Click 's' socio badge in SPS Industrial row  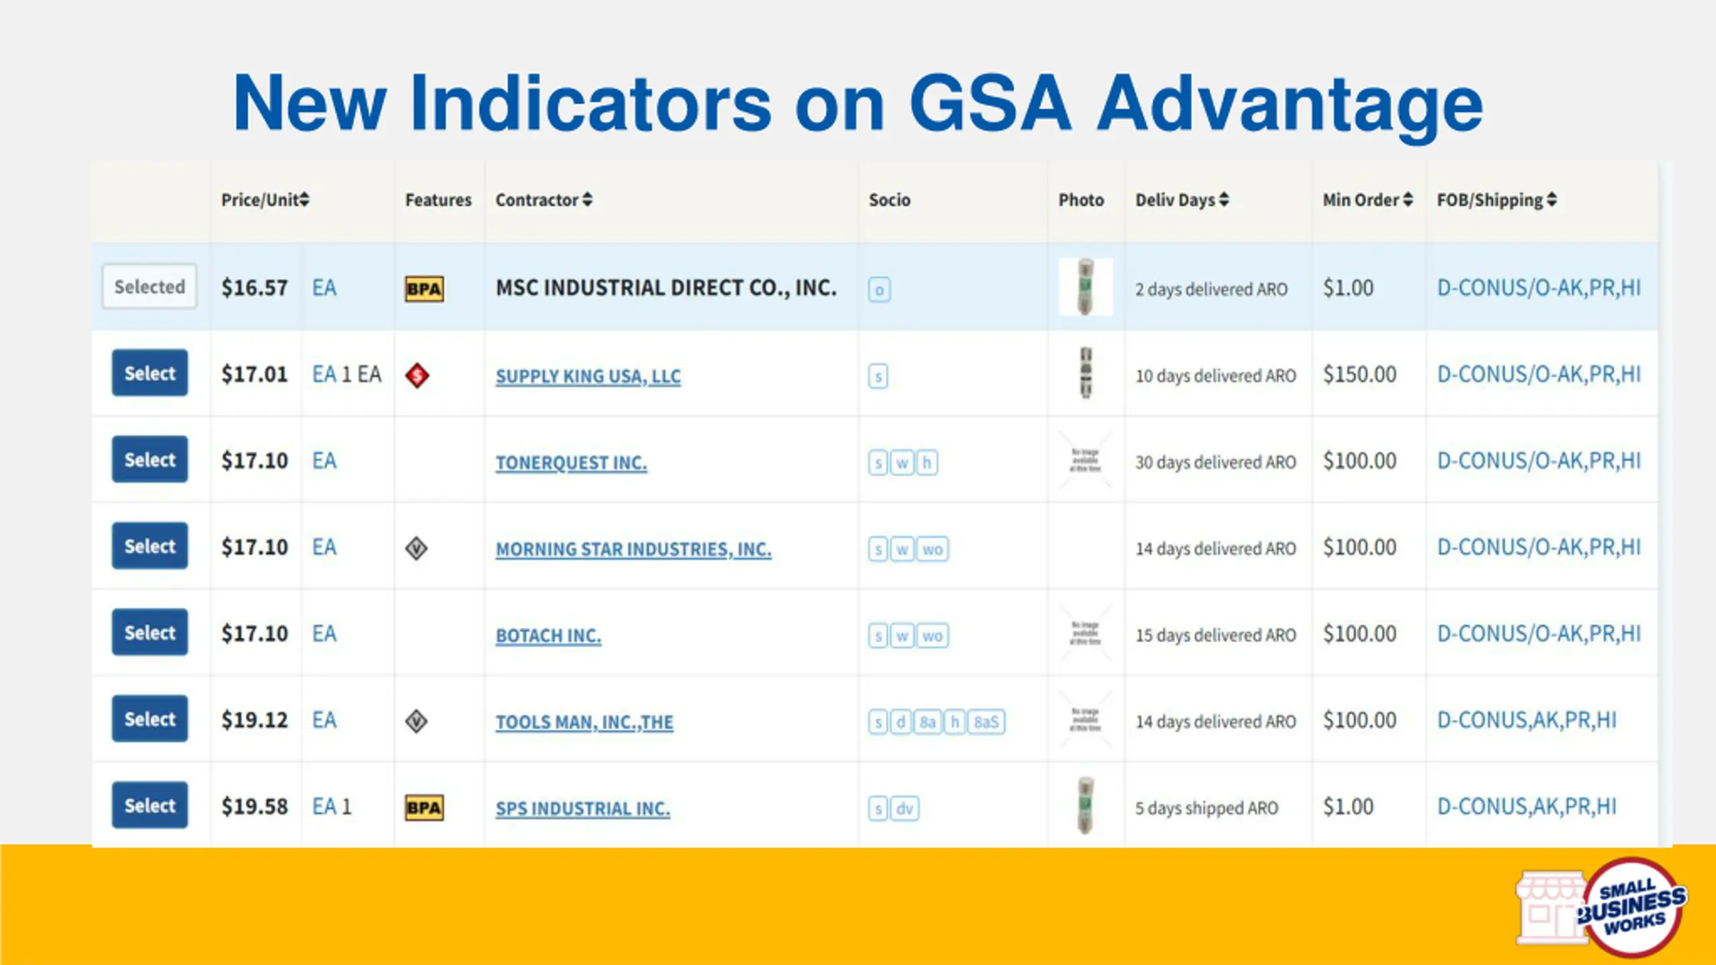pos(878,809)
